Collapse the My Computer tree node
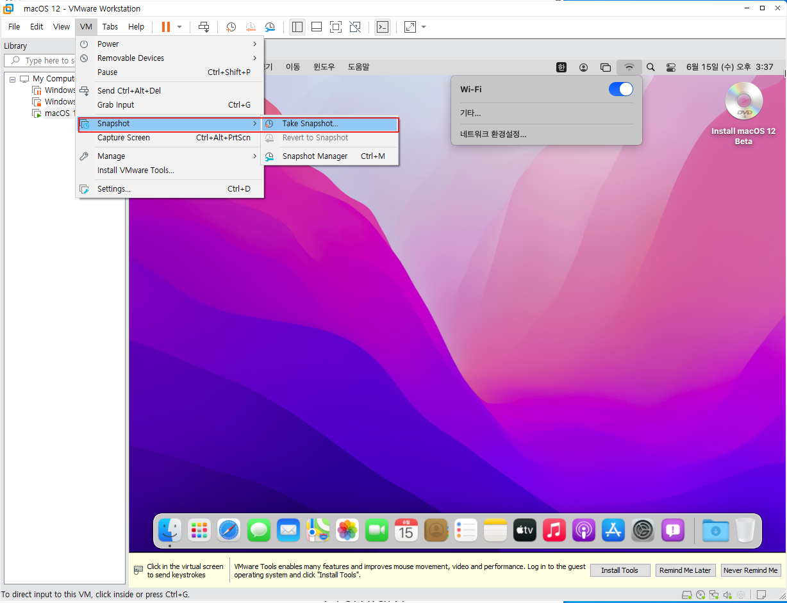 tap(13, 79)
